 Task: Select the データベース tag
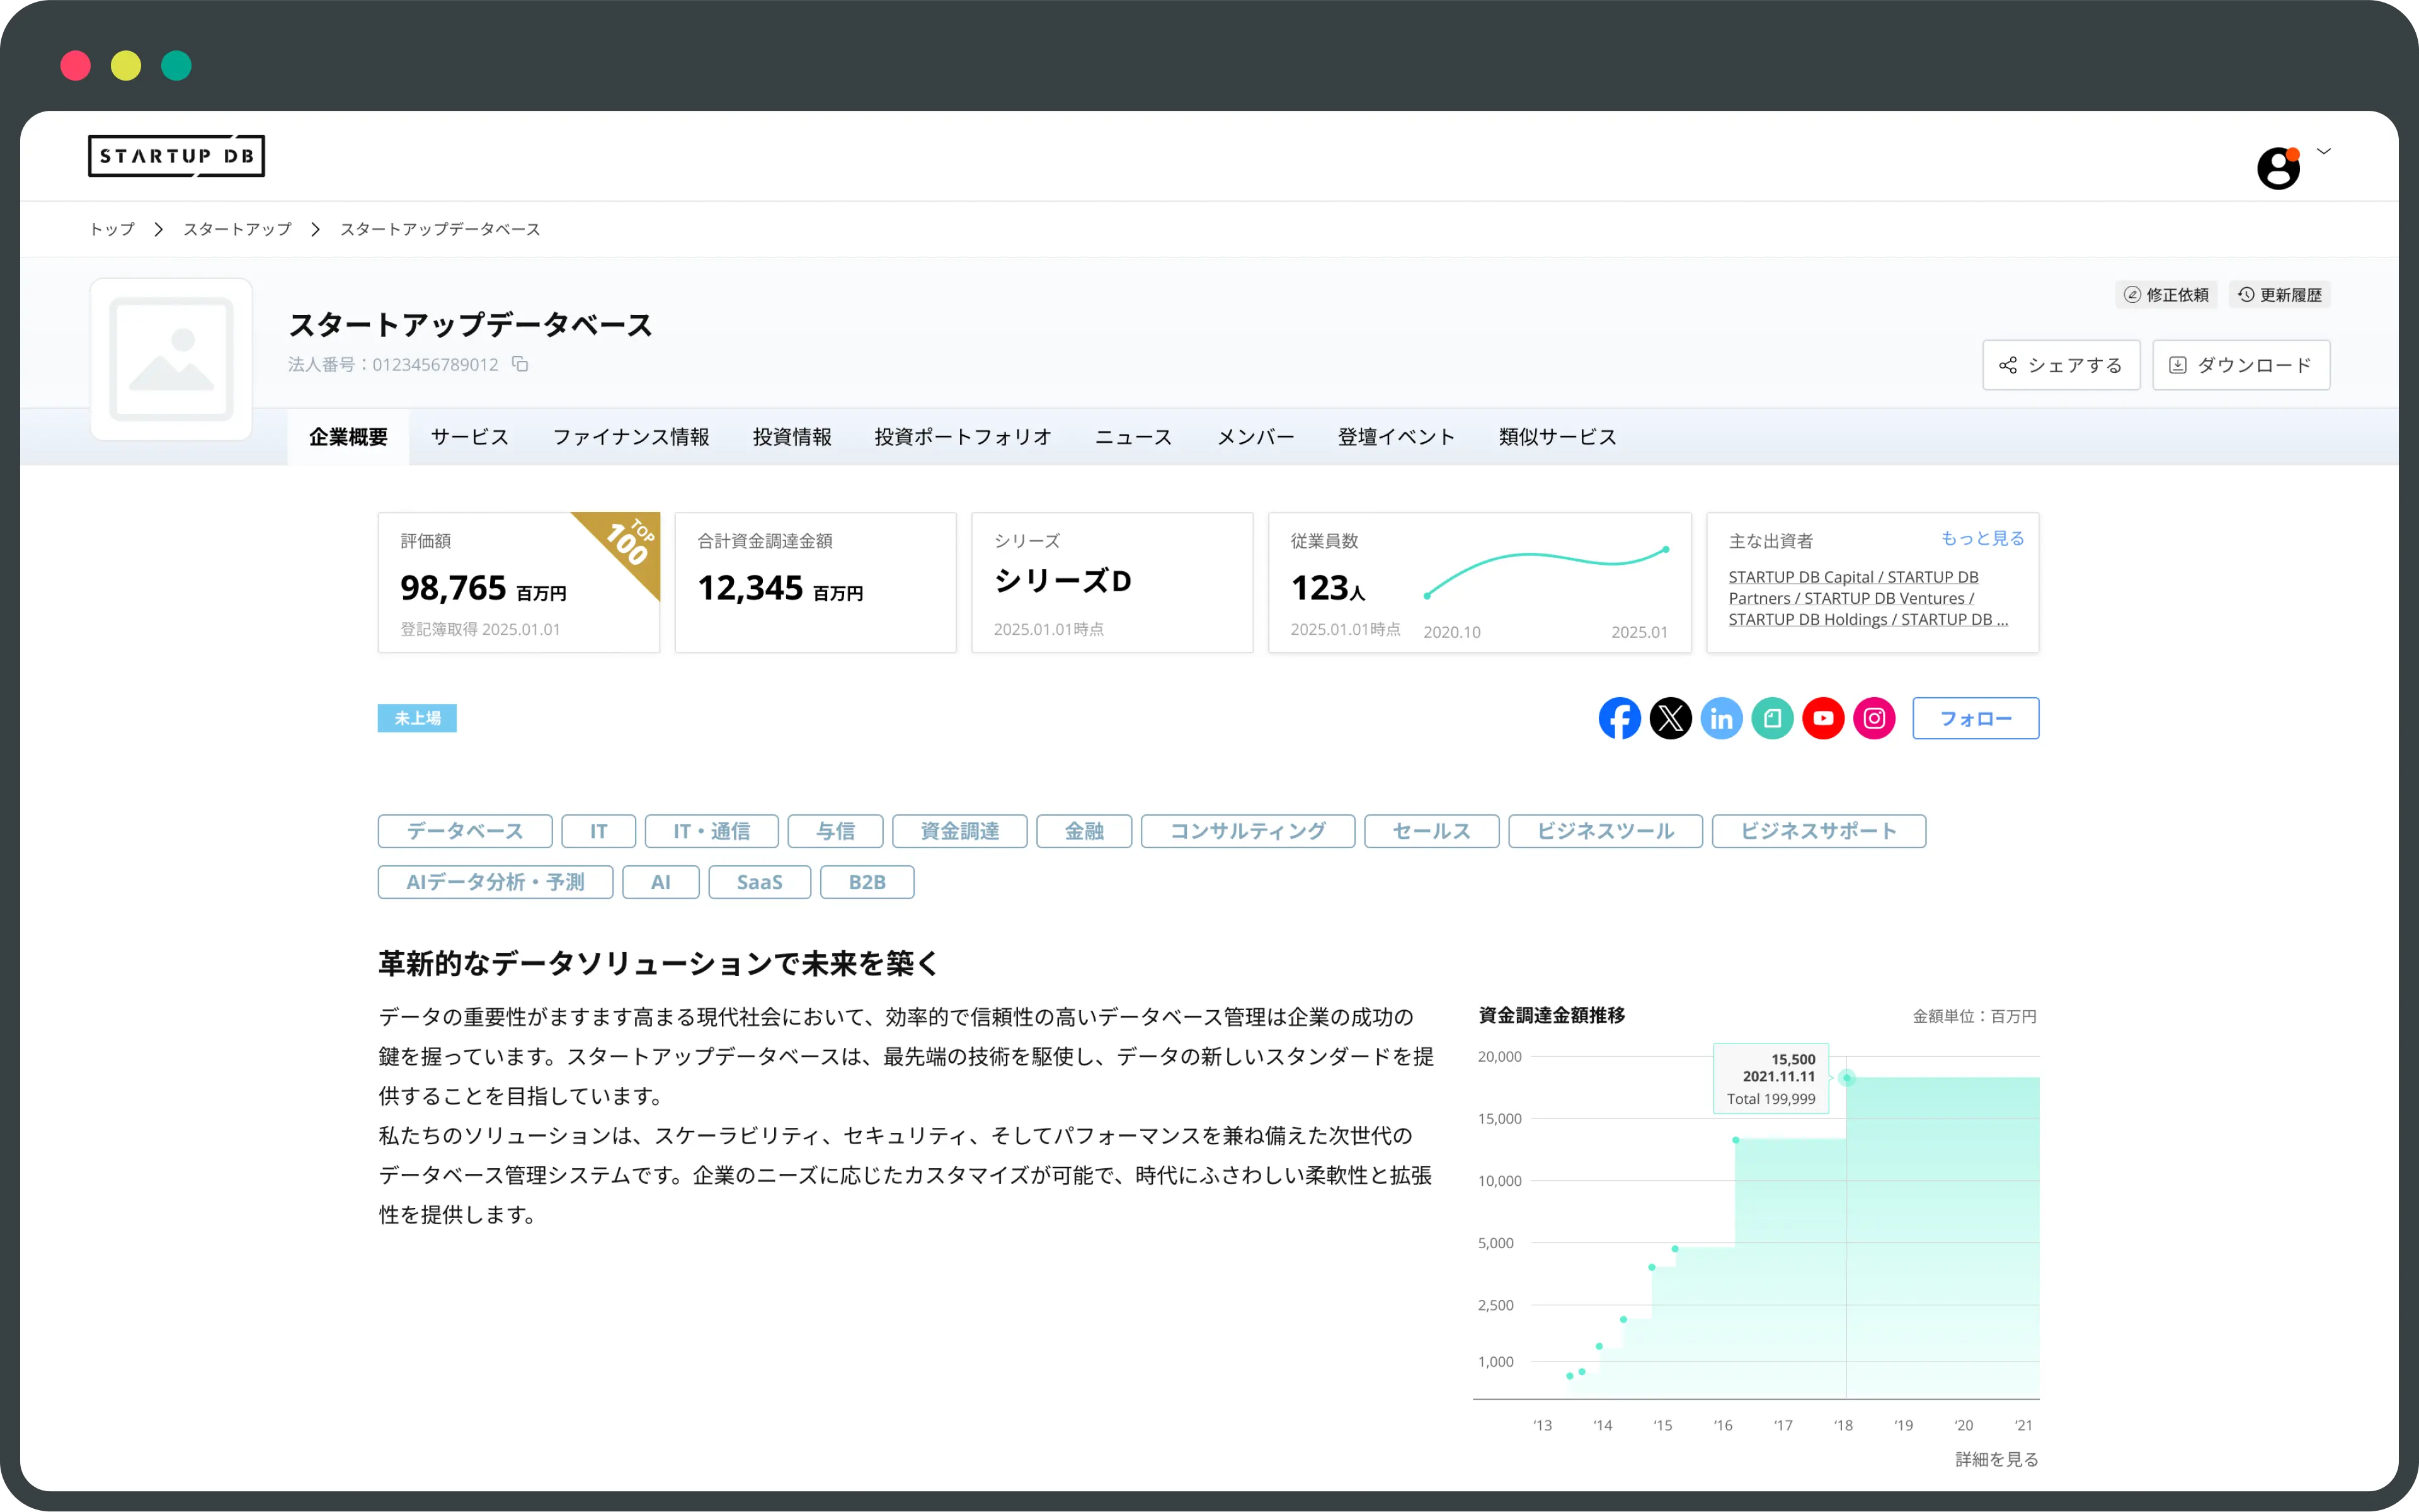[464, 831]
